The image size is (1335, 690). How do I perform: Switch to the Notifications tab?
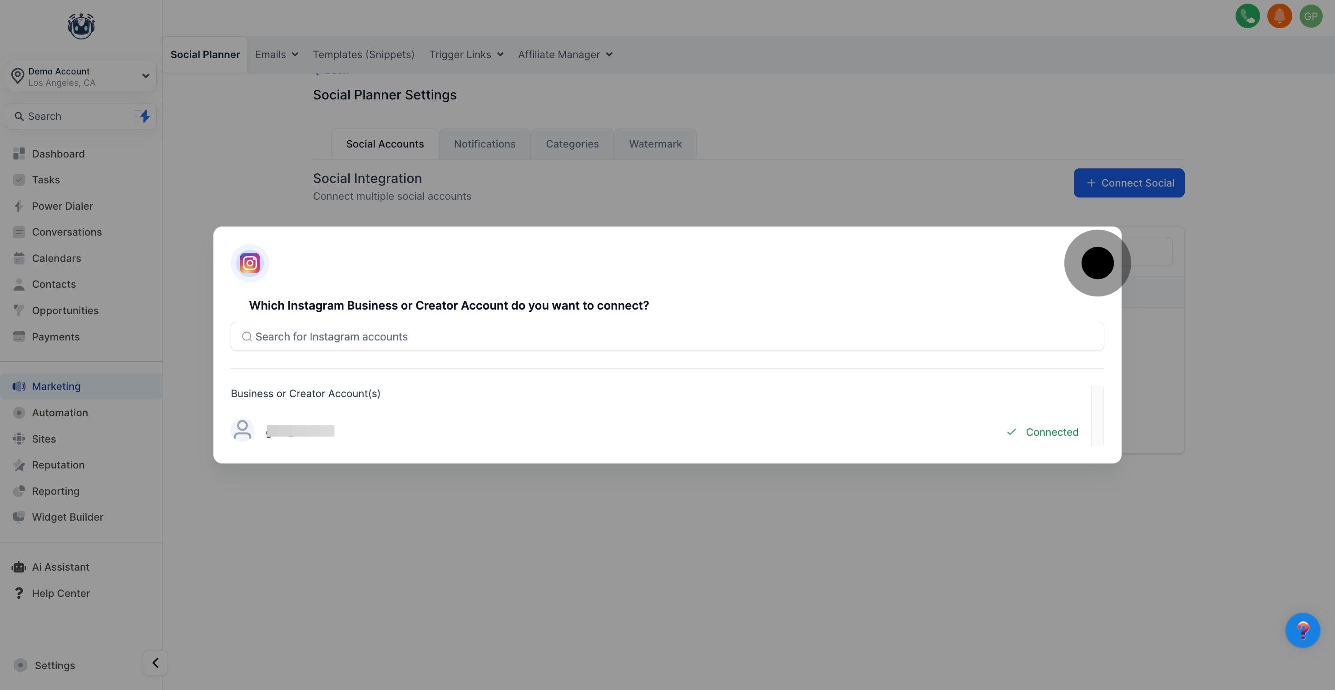(485, 144)
